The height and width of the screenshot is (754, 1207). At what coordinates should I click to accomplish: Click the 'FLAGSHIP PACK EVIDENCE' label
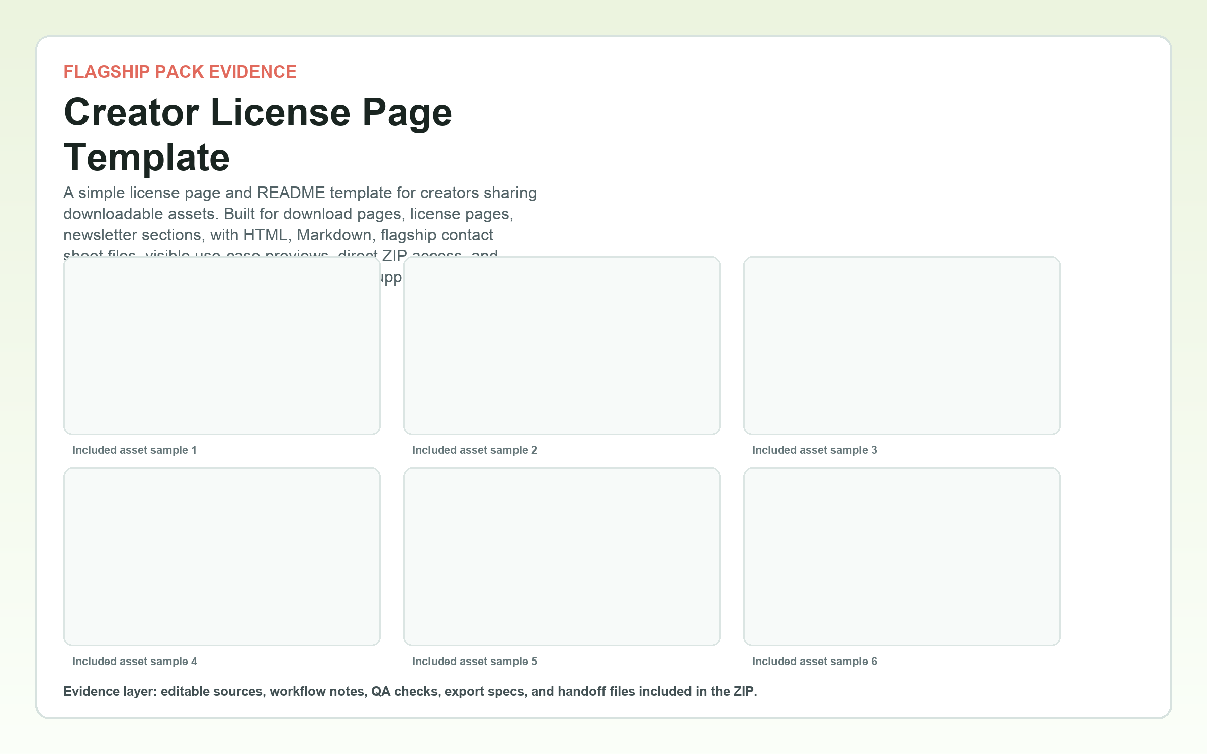coord(180,72)
